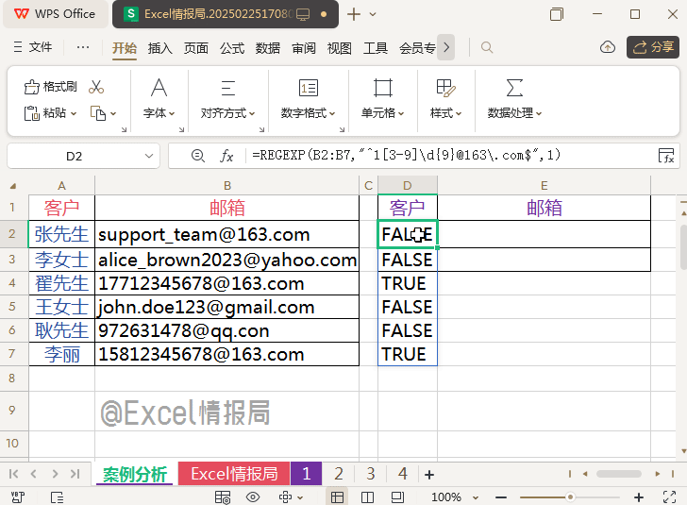The image size is (687, 505).
Task: Click the cloud upload icon
Action: (608, 47)
